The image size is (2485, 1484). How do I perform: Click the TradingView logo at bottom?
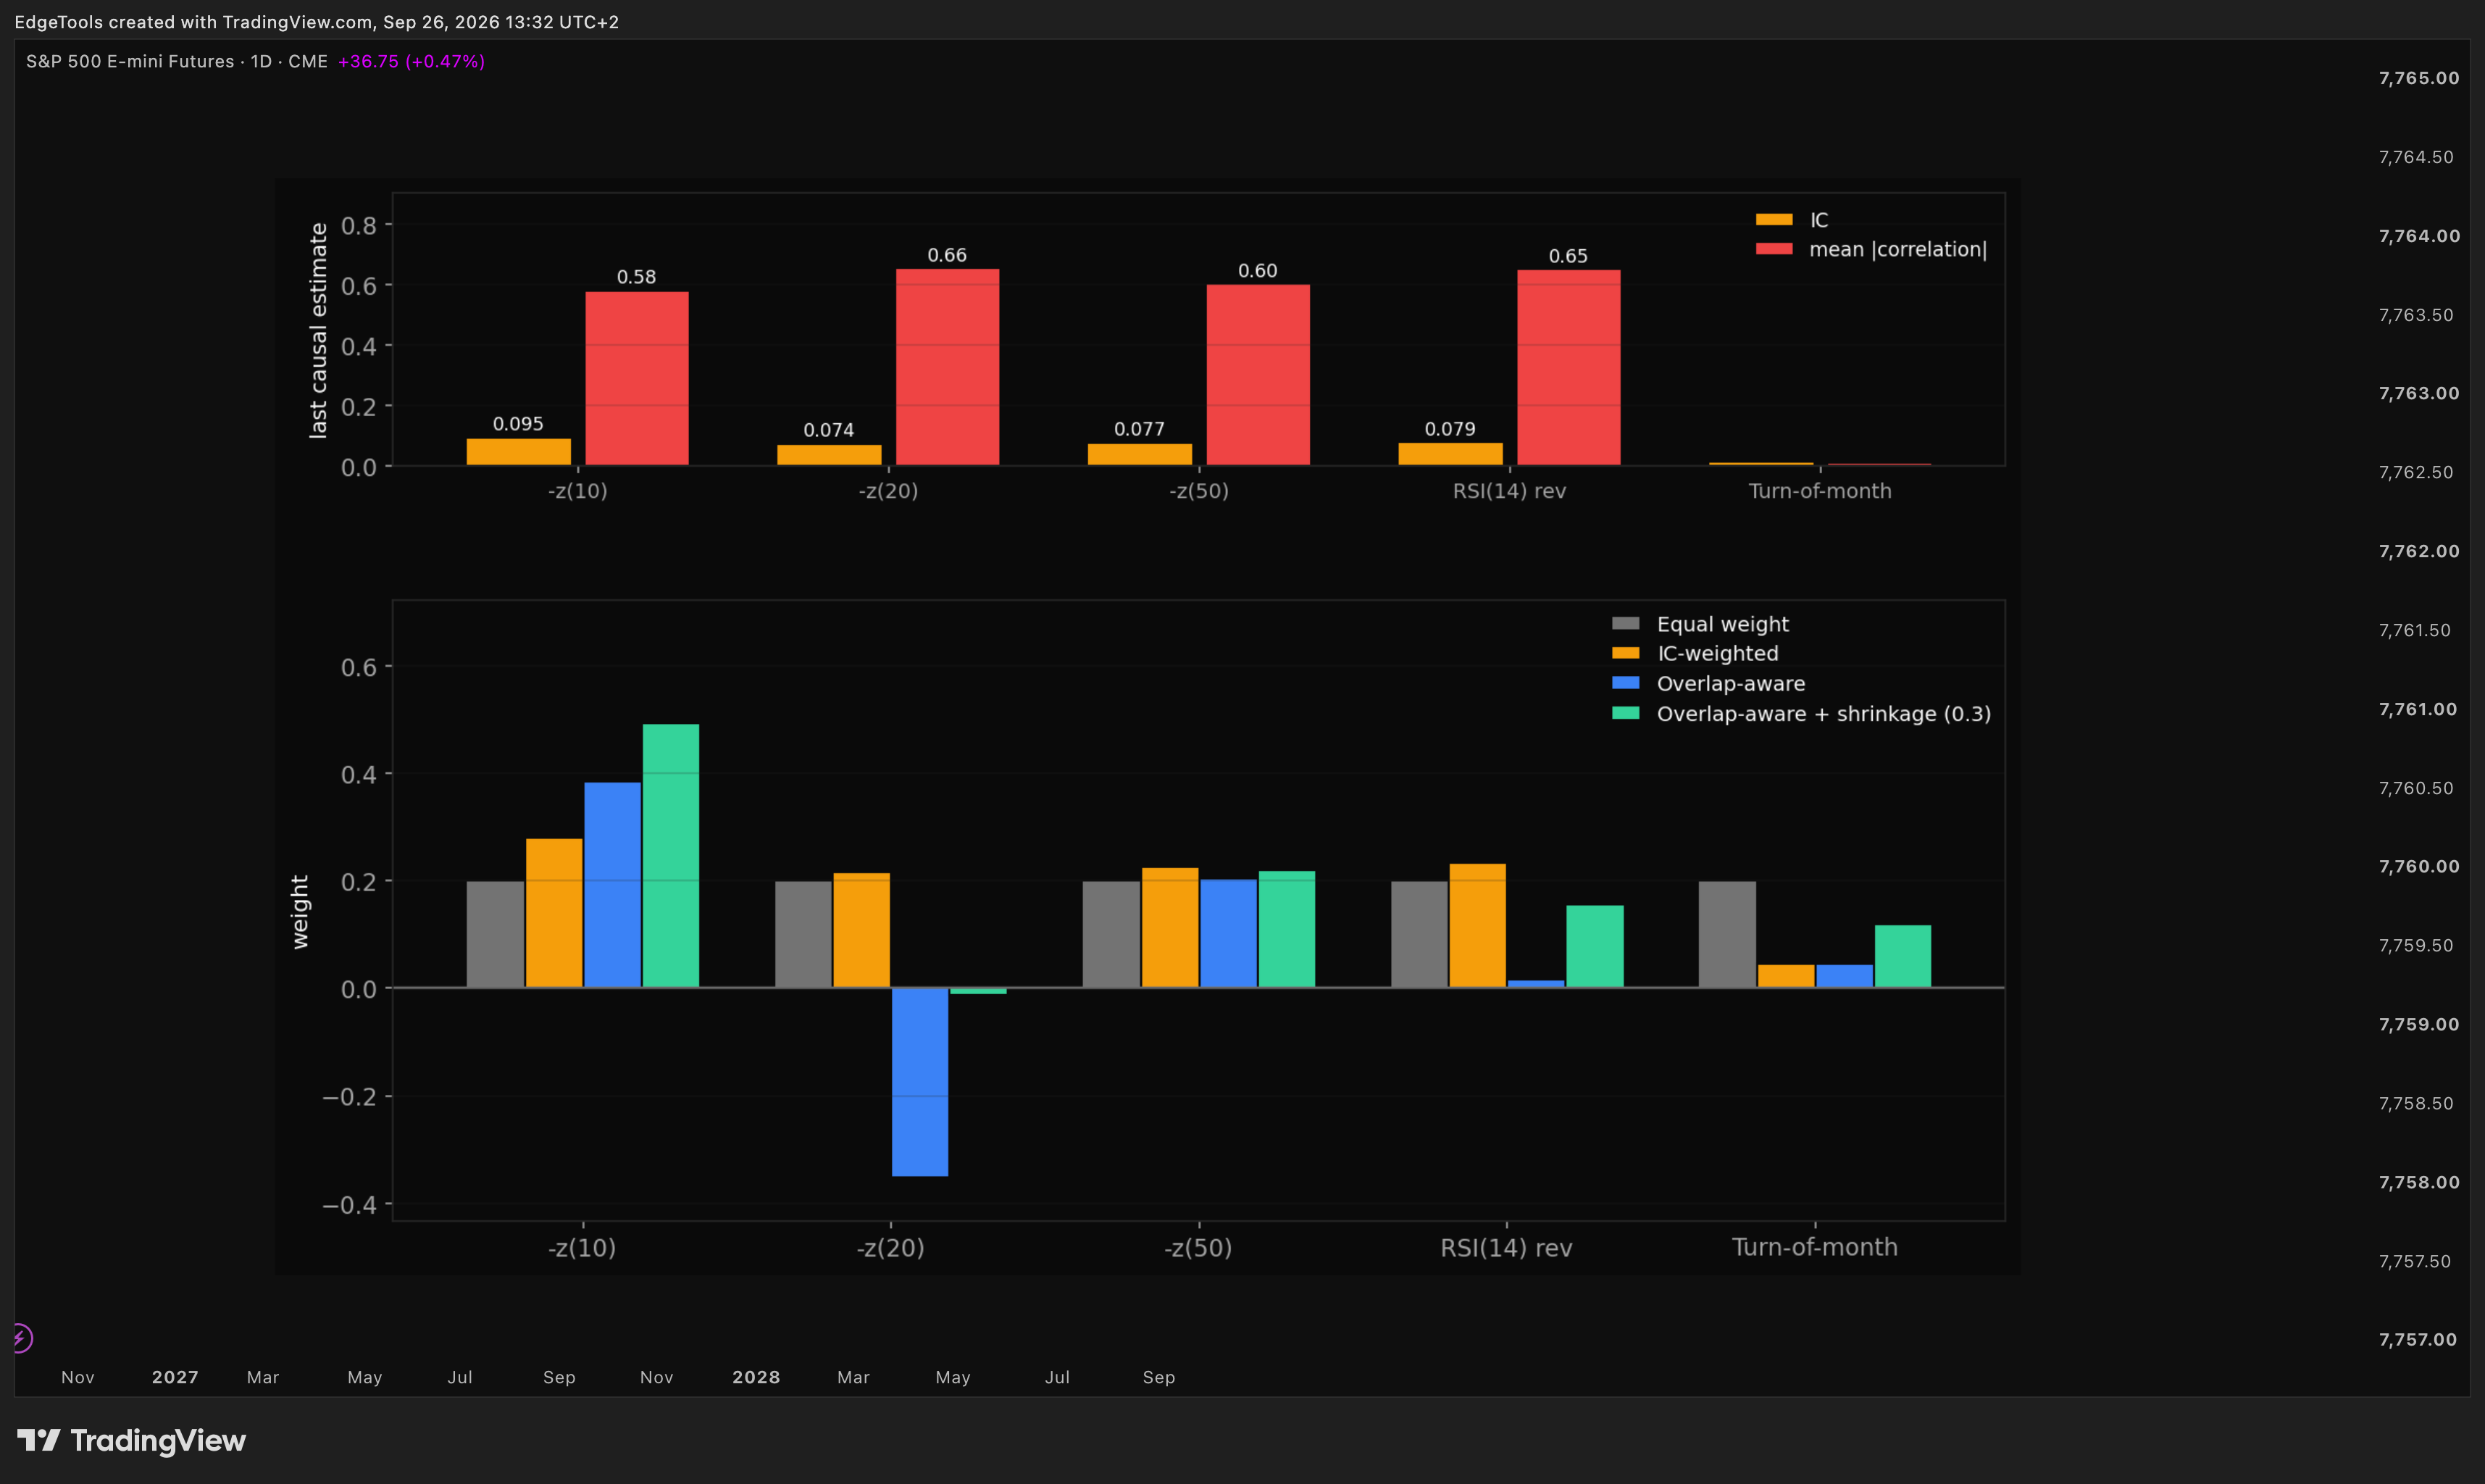131,1440
